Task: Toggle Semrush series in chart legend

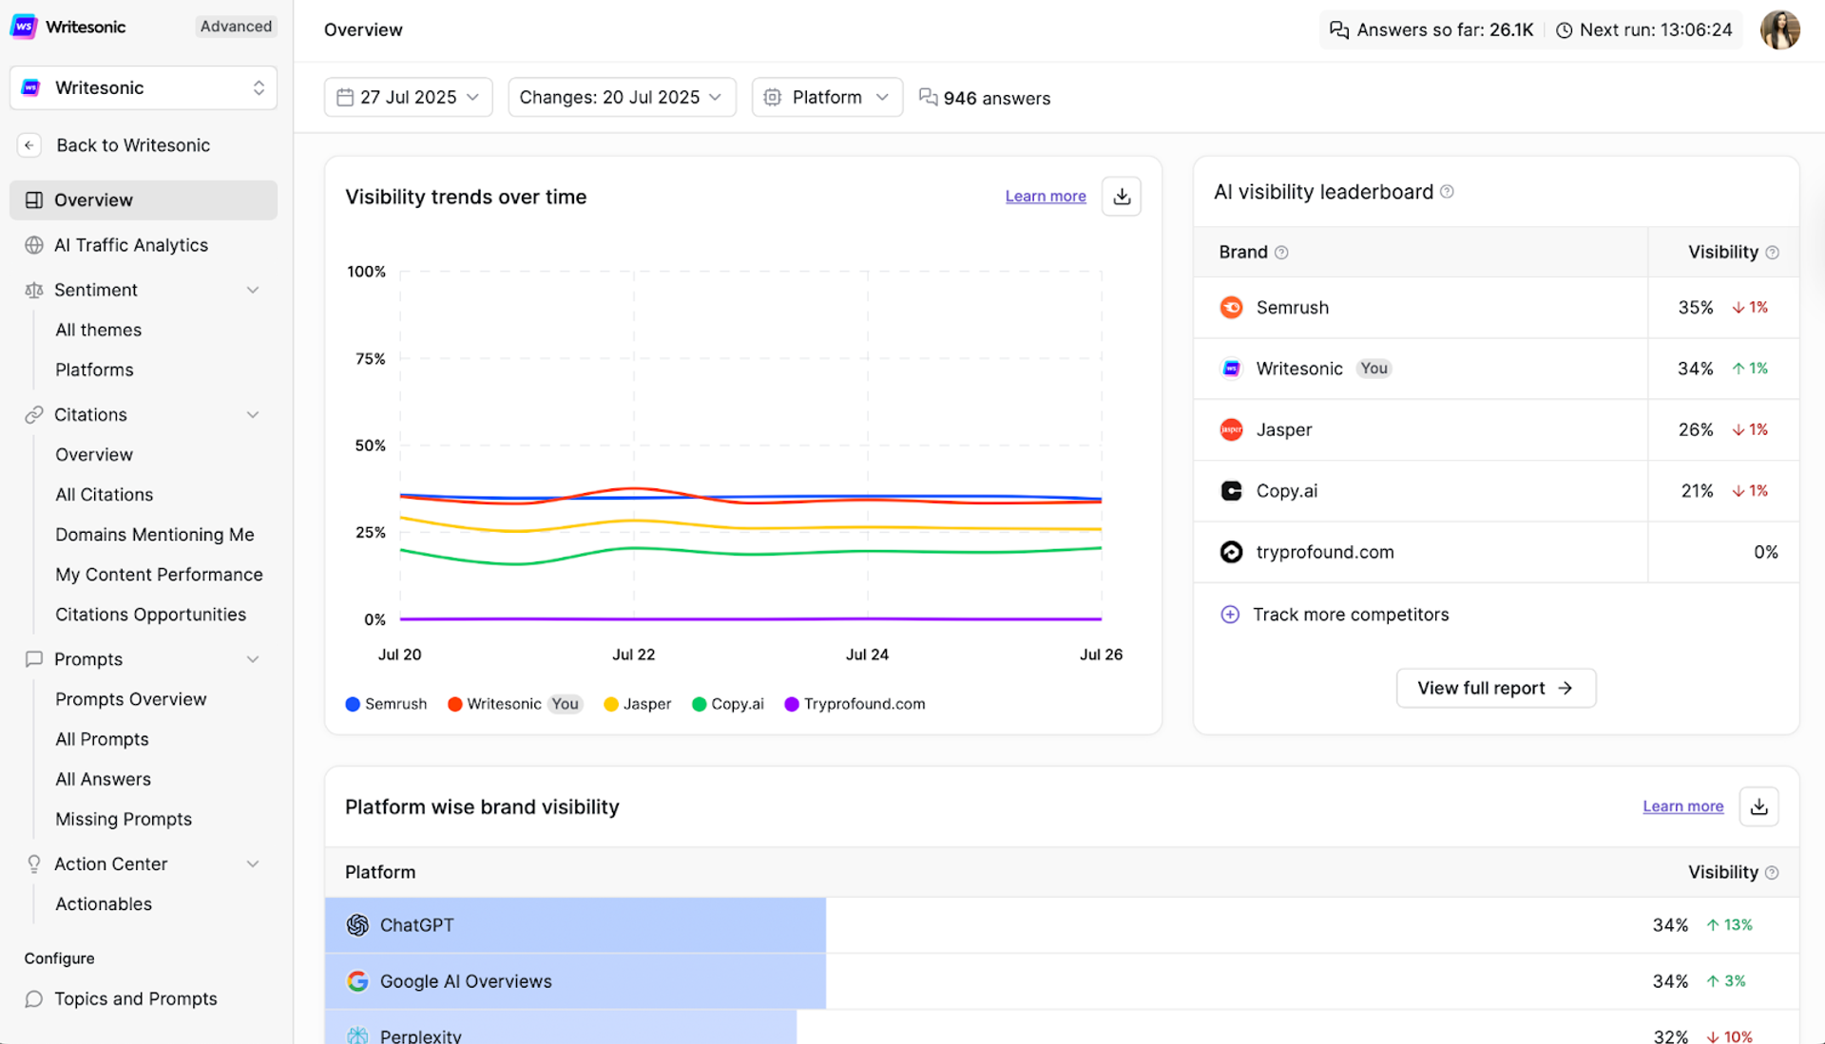Action: [386, 704]
